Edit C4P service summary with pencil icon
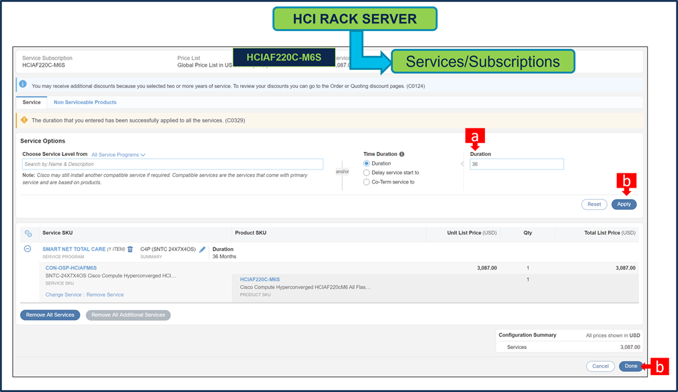The height and width of the screenshot is (392, 678). point(202,249)
